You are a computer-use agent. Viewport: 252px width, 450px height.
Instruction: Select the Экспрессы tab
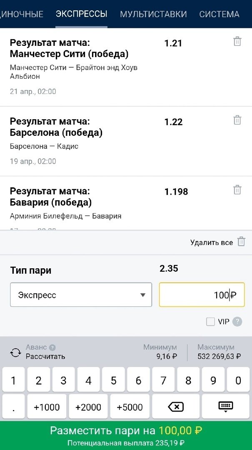81,14
